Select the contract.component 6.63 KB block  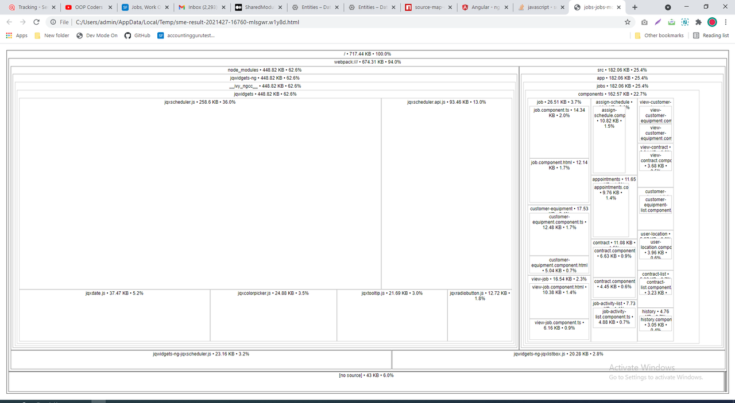(x=614, y=262)
